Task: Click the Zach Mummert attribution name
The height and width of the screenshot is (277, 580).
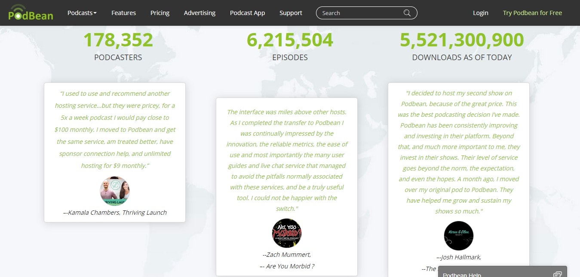Action: click(x=287, y=254)
